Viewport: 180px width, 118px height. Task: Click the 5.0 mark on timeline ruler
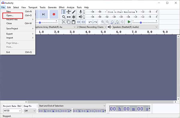(103, 32)
